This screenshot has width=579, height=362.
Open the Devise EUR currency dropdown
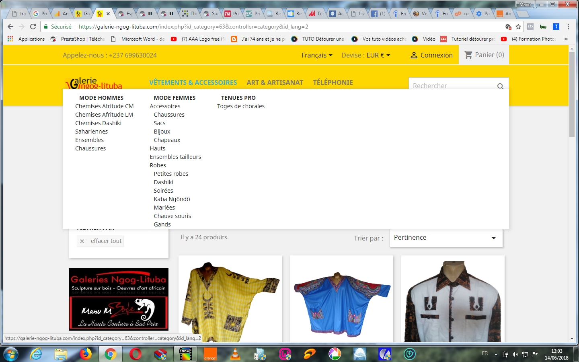[x=366, y=55]
